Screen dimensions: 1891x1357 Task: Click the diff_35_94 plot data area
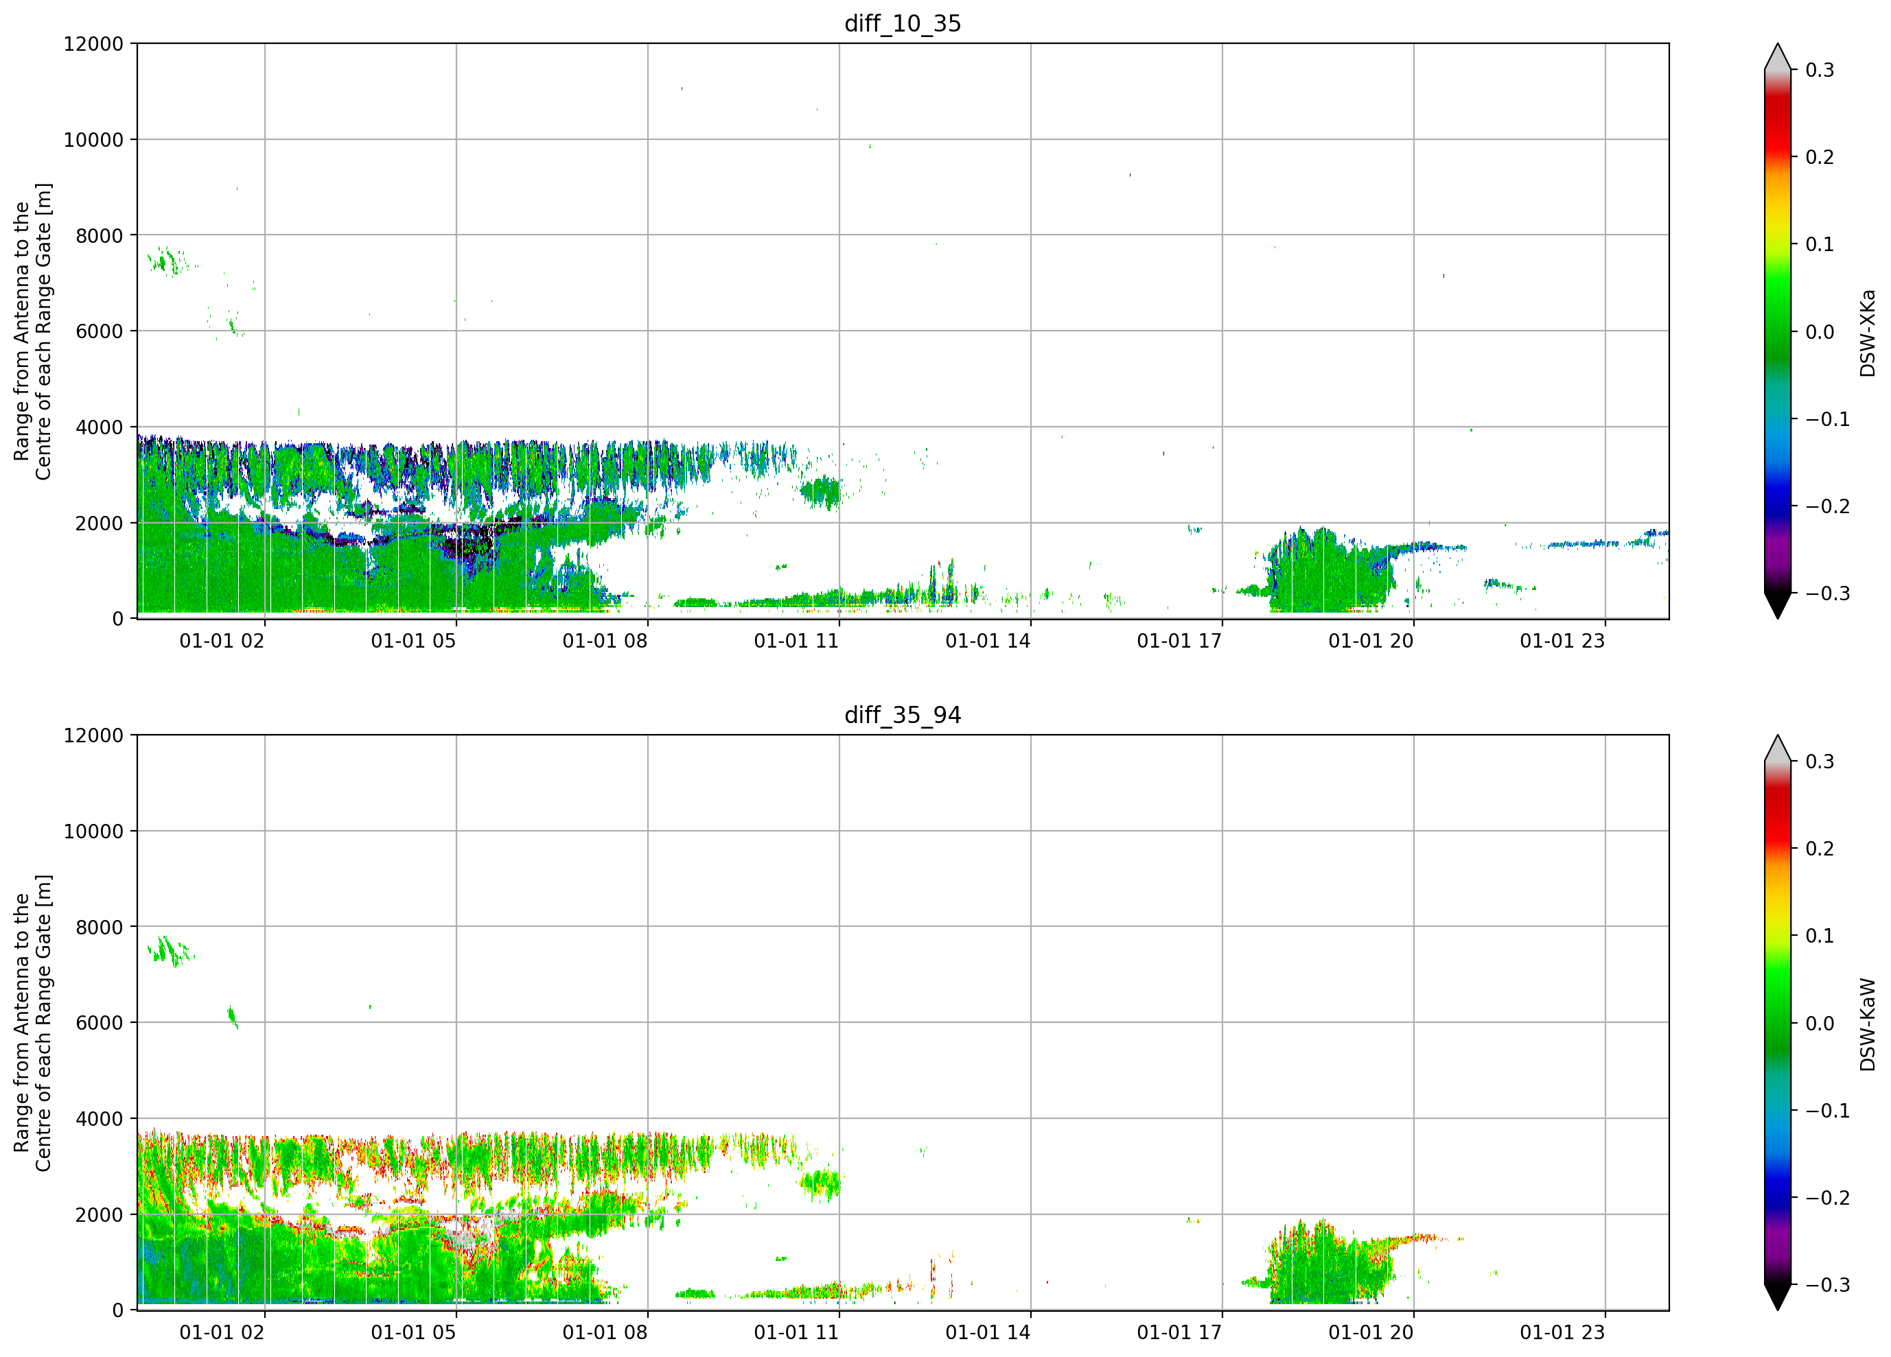pos(903,1023)
